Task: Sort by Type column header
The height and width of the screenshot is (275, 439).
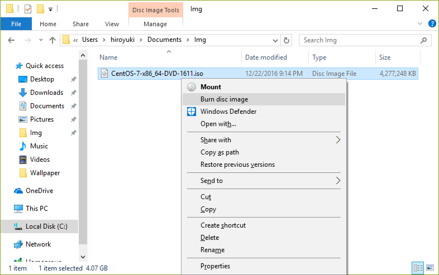Action: [x=342, y=57]
